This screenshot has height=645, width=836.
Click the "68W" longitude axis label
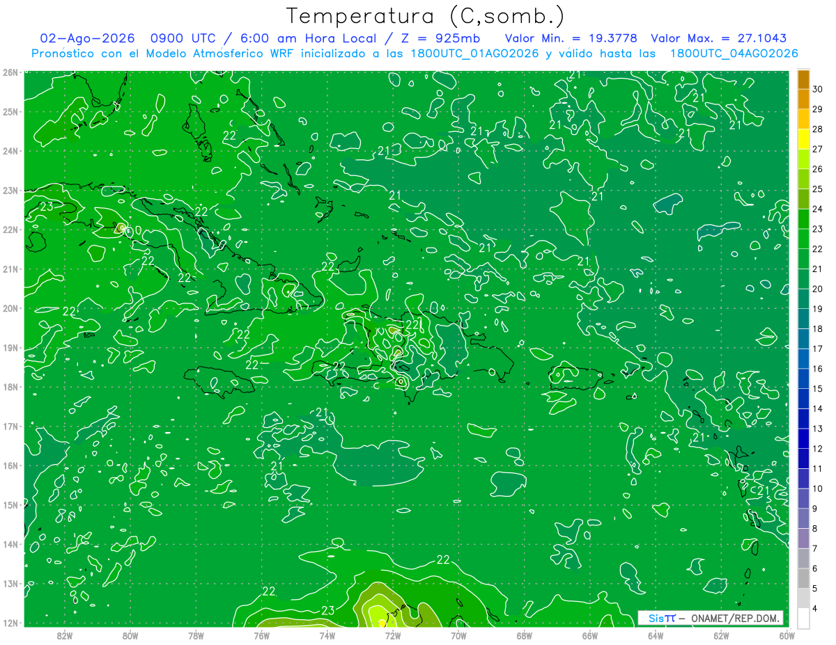524,635
